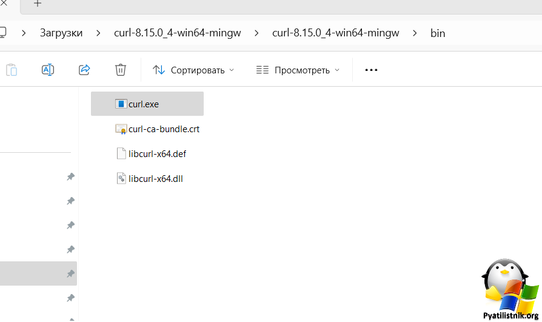Open first curl-8.15.0_4-win64-mingw breadcrumb folder

pyautogui.click(x=177, y=33)
